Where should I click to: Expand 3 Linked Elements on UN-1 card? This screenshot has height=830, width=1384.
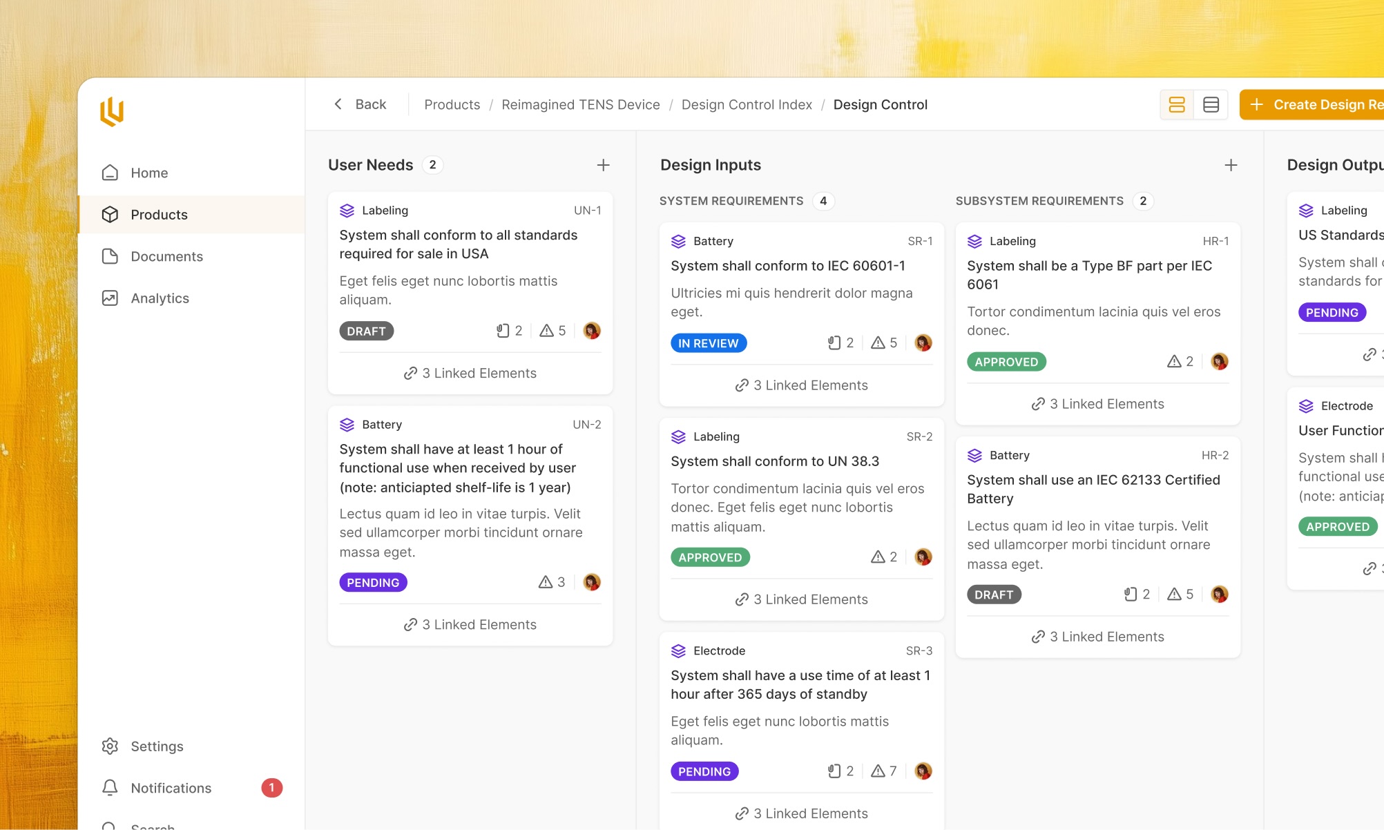pos(470,374)
